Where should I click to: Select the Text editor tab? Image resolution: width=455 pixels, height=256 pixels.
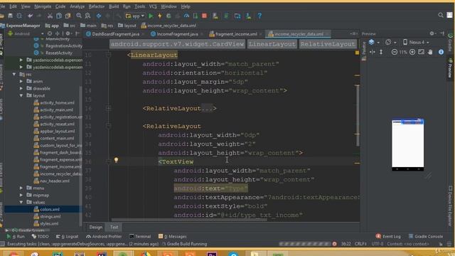tap(114, 228)
